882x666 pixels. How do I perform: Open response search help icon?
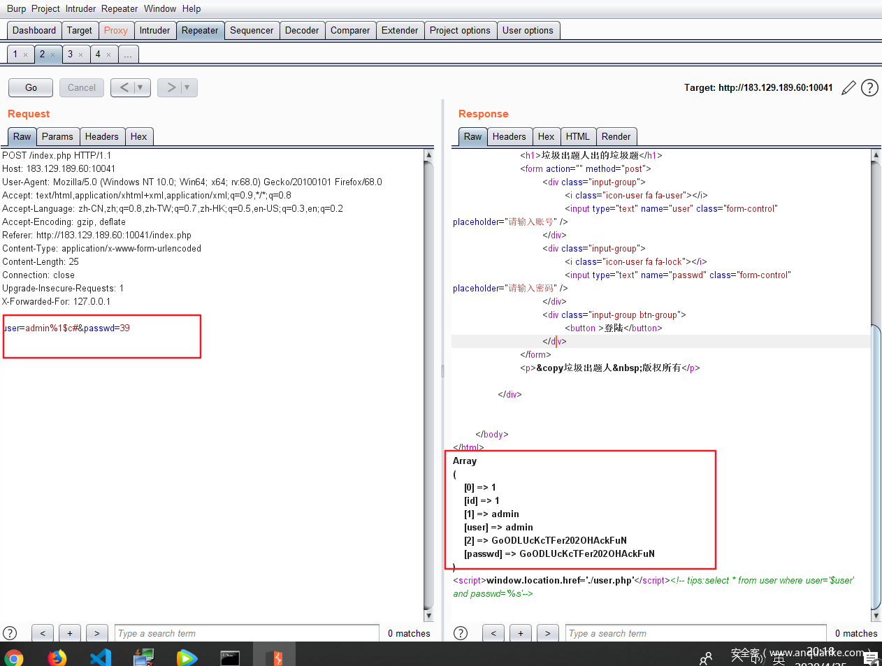point(461,633)
